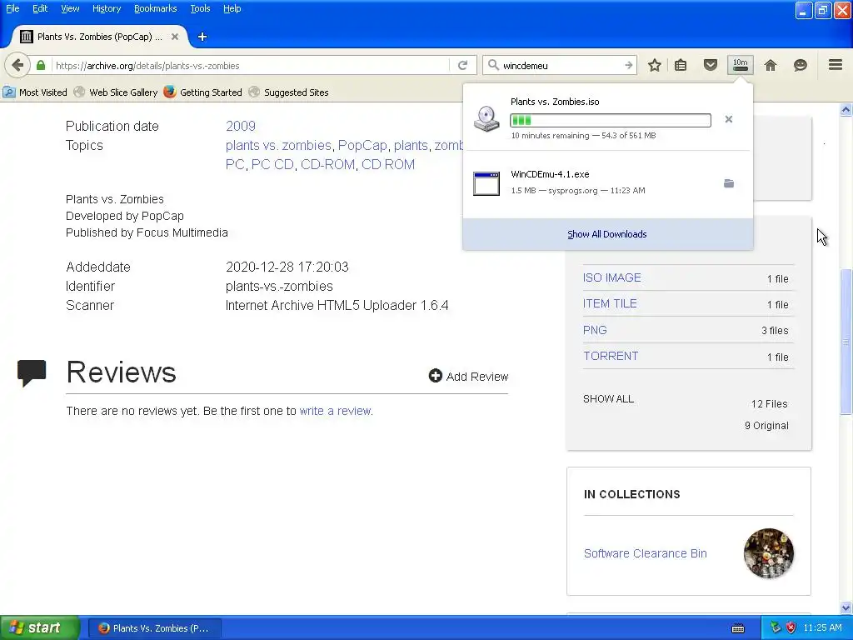This screenshot has height=640, width=853.
Task: Click the Plants vs. Zombies.iso disc icon
Action: point(486,118)
